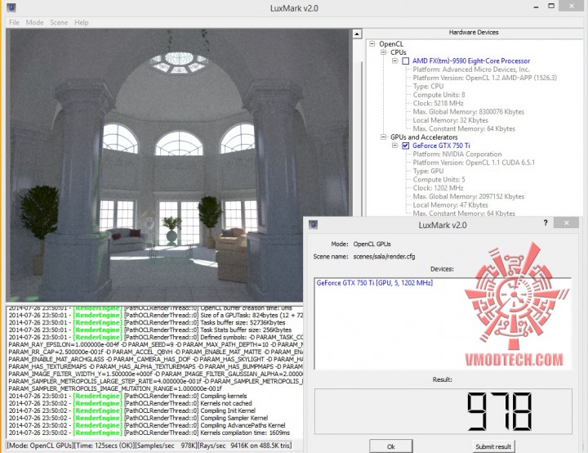This screenshot has height=453, width=588.
Task: Select the GeForce GTX 750 Ti tree label
Action: pyautogui.click(x=441, y=146)
